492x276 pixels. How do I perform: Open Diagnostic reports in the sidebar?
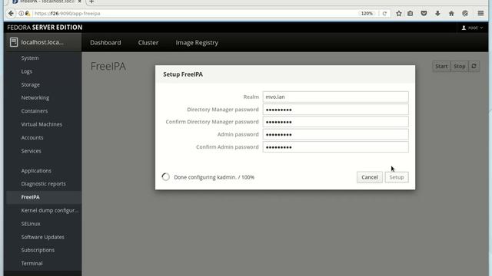pos(44,184)
